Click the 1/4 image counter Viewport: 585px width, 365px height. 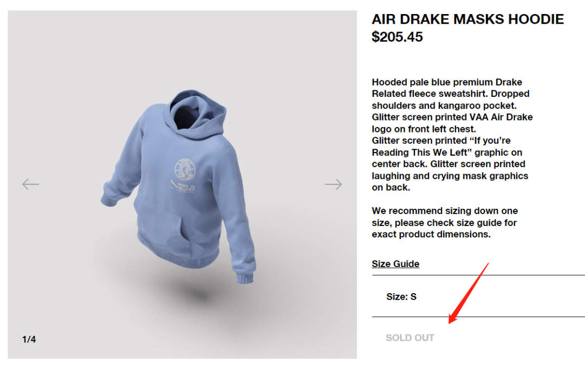point(29,339)
